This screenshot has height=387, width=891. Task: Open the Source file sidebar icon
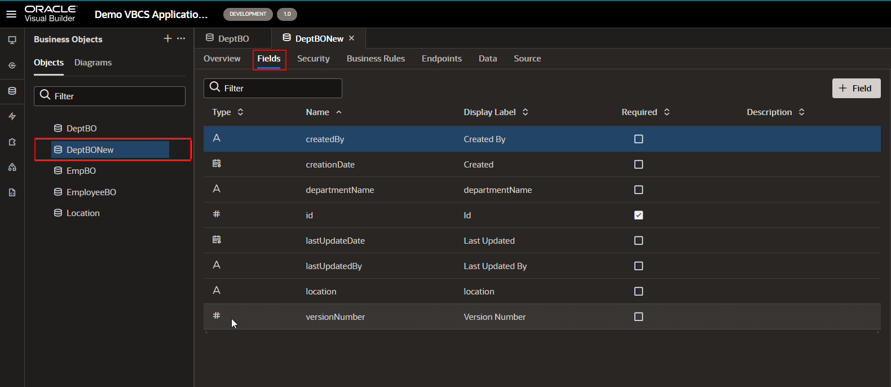12,192
